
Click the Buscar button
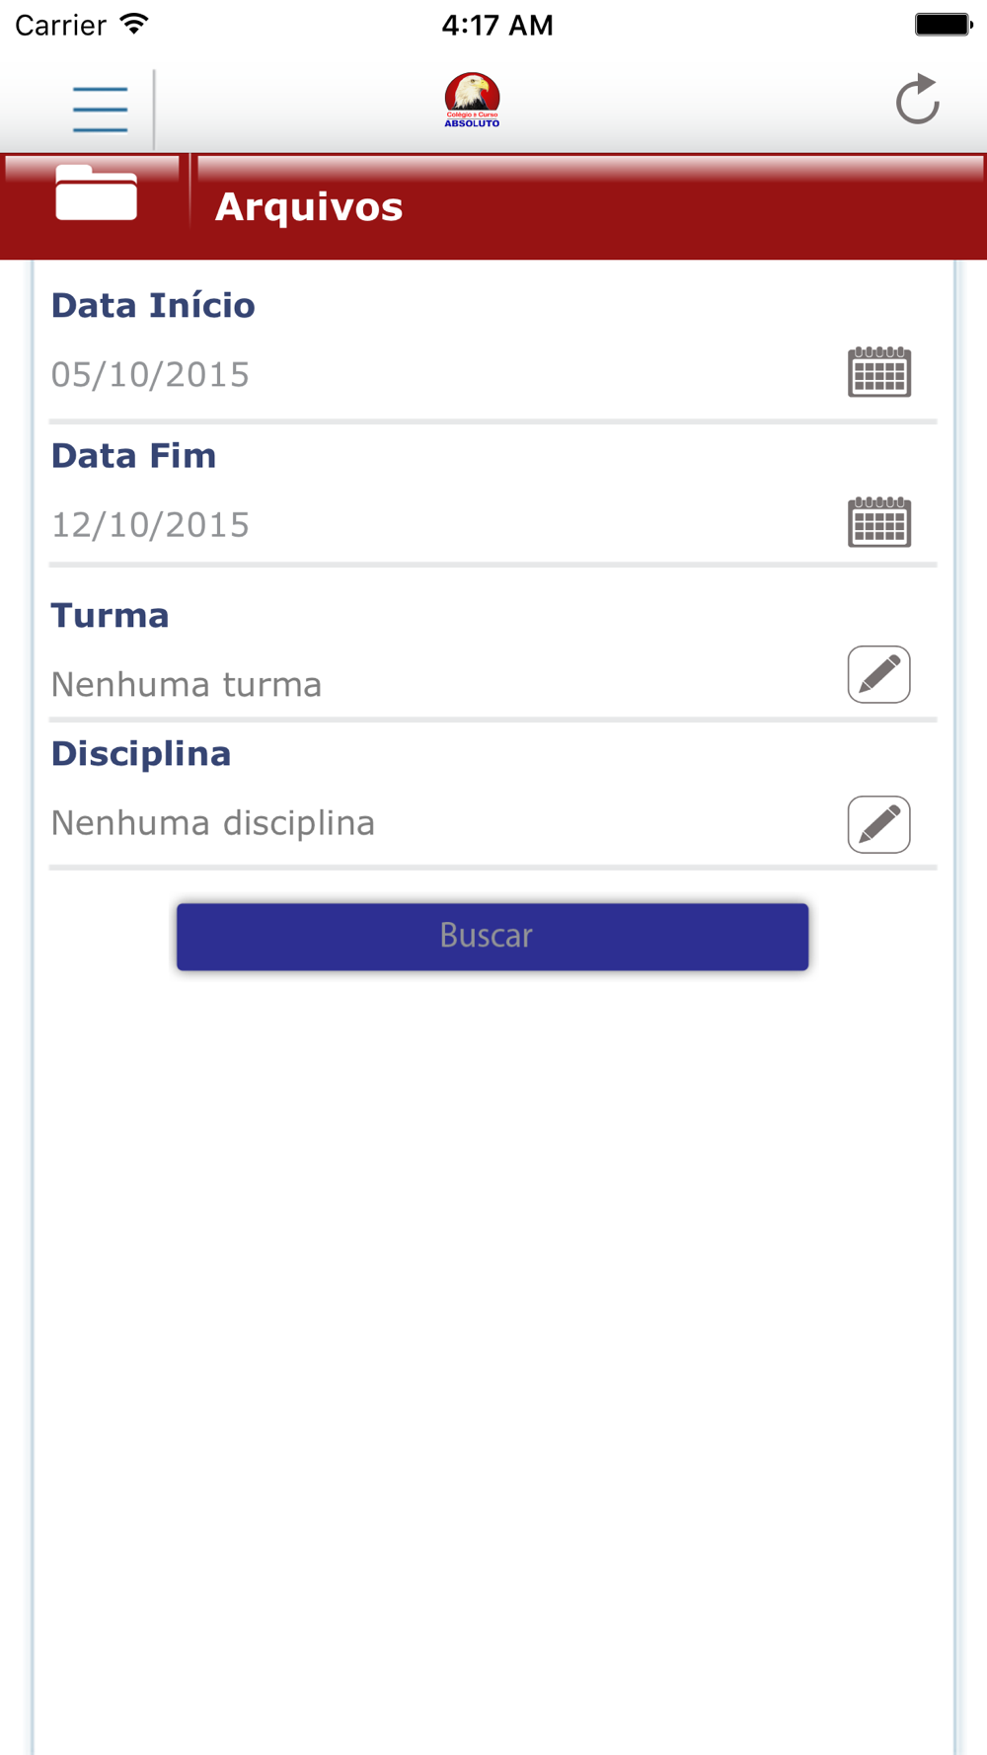click(x=493, y=936)
